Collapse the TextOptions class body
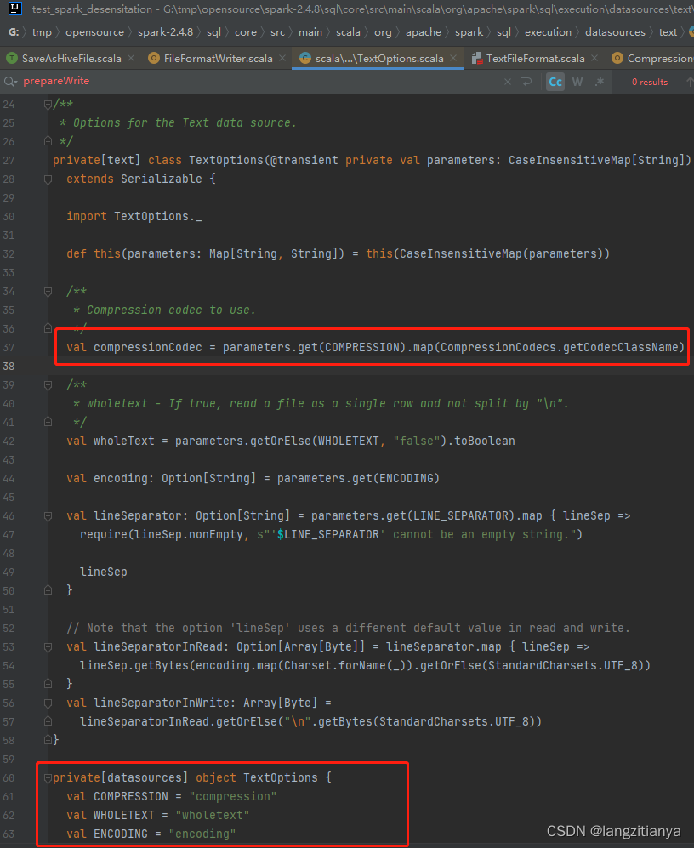 pos(48,179)
